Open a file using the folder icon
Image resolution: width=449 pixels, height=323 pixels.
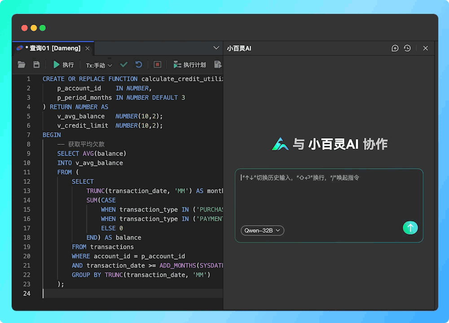22,64
